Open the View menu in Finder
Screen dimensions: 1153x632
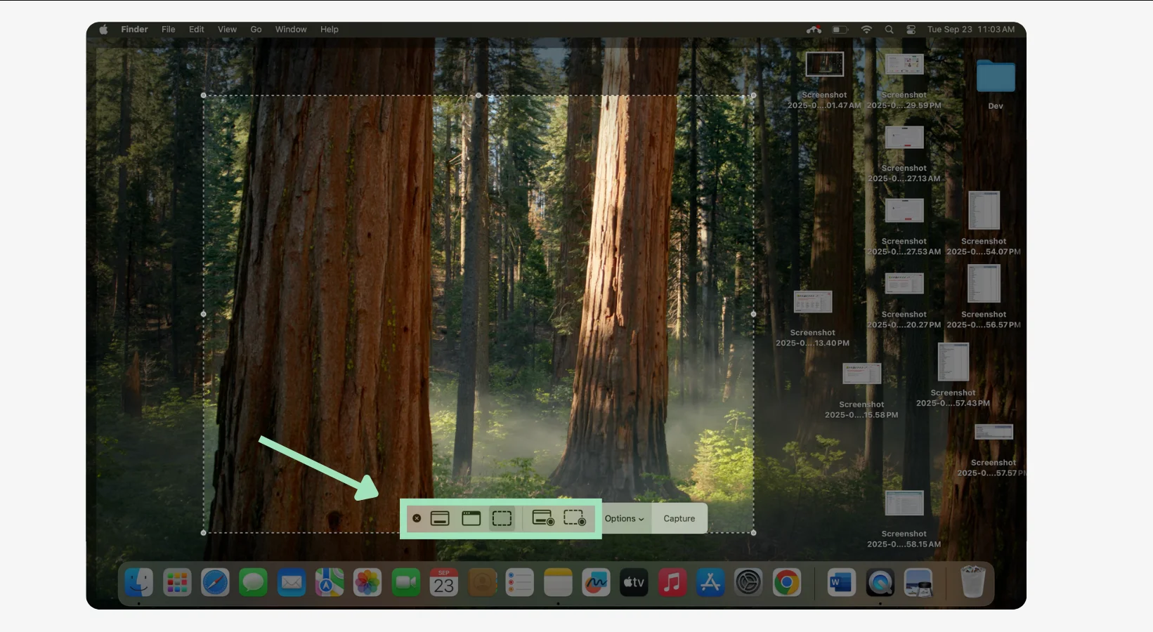pos(227,29)
